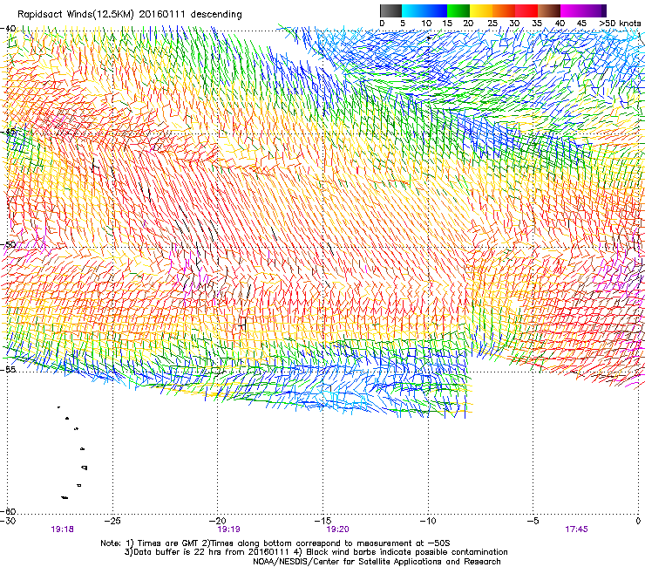Viewport: 645px width, 567px height.
Task: Click the blue 10–15 knots legend swatch
Action: pyautogui.click(x=436, y=10)
